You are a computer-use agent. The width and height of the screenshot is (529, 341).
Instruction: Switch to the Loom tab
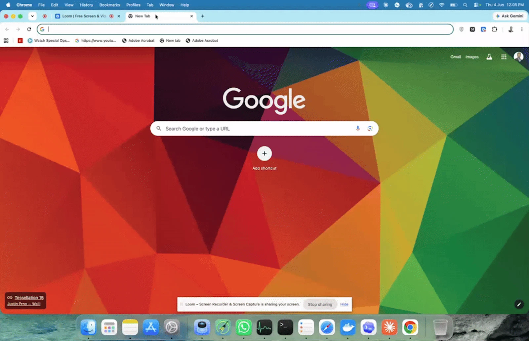pyautogui.click(x=84, y=16)
